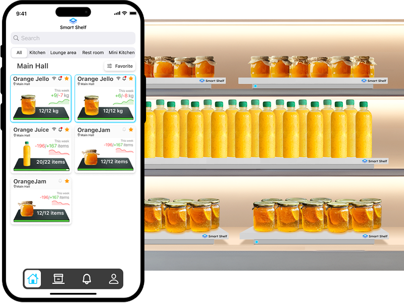Focus the Search input field
This screenshot has height=303, width=404.
(73, 38)
